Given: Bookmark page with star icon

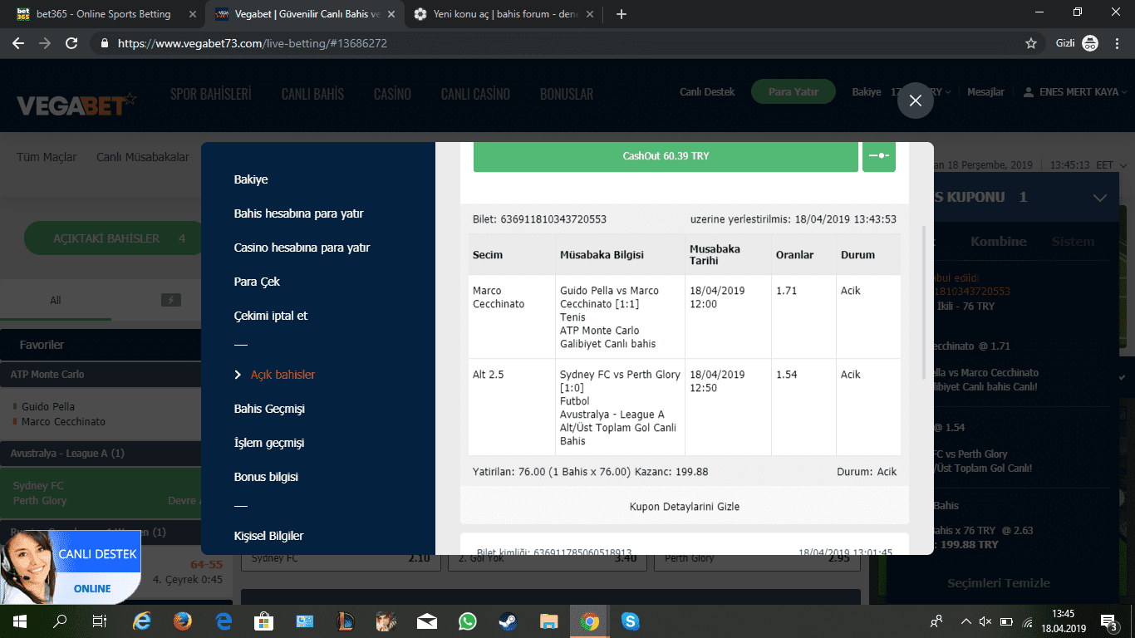Looking at the screenshot, I should [x=1031, y=43].
